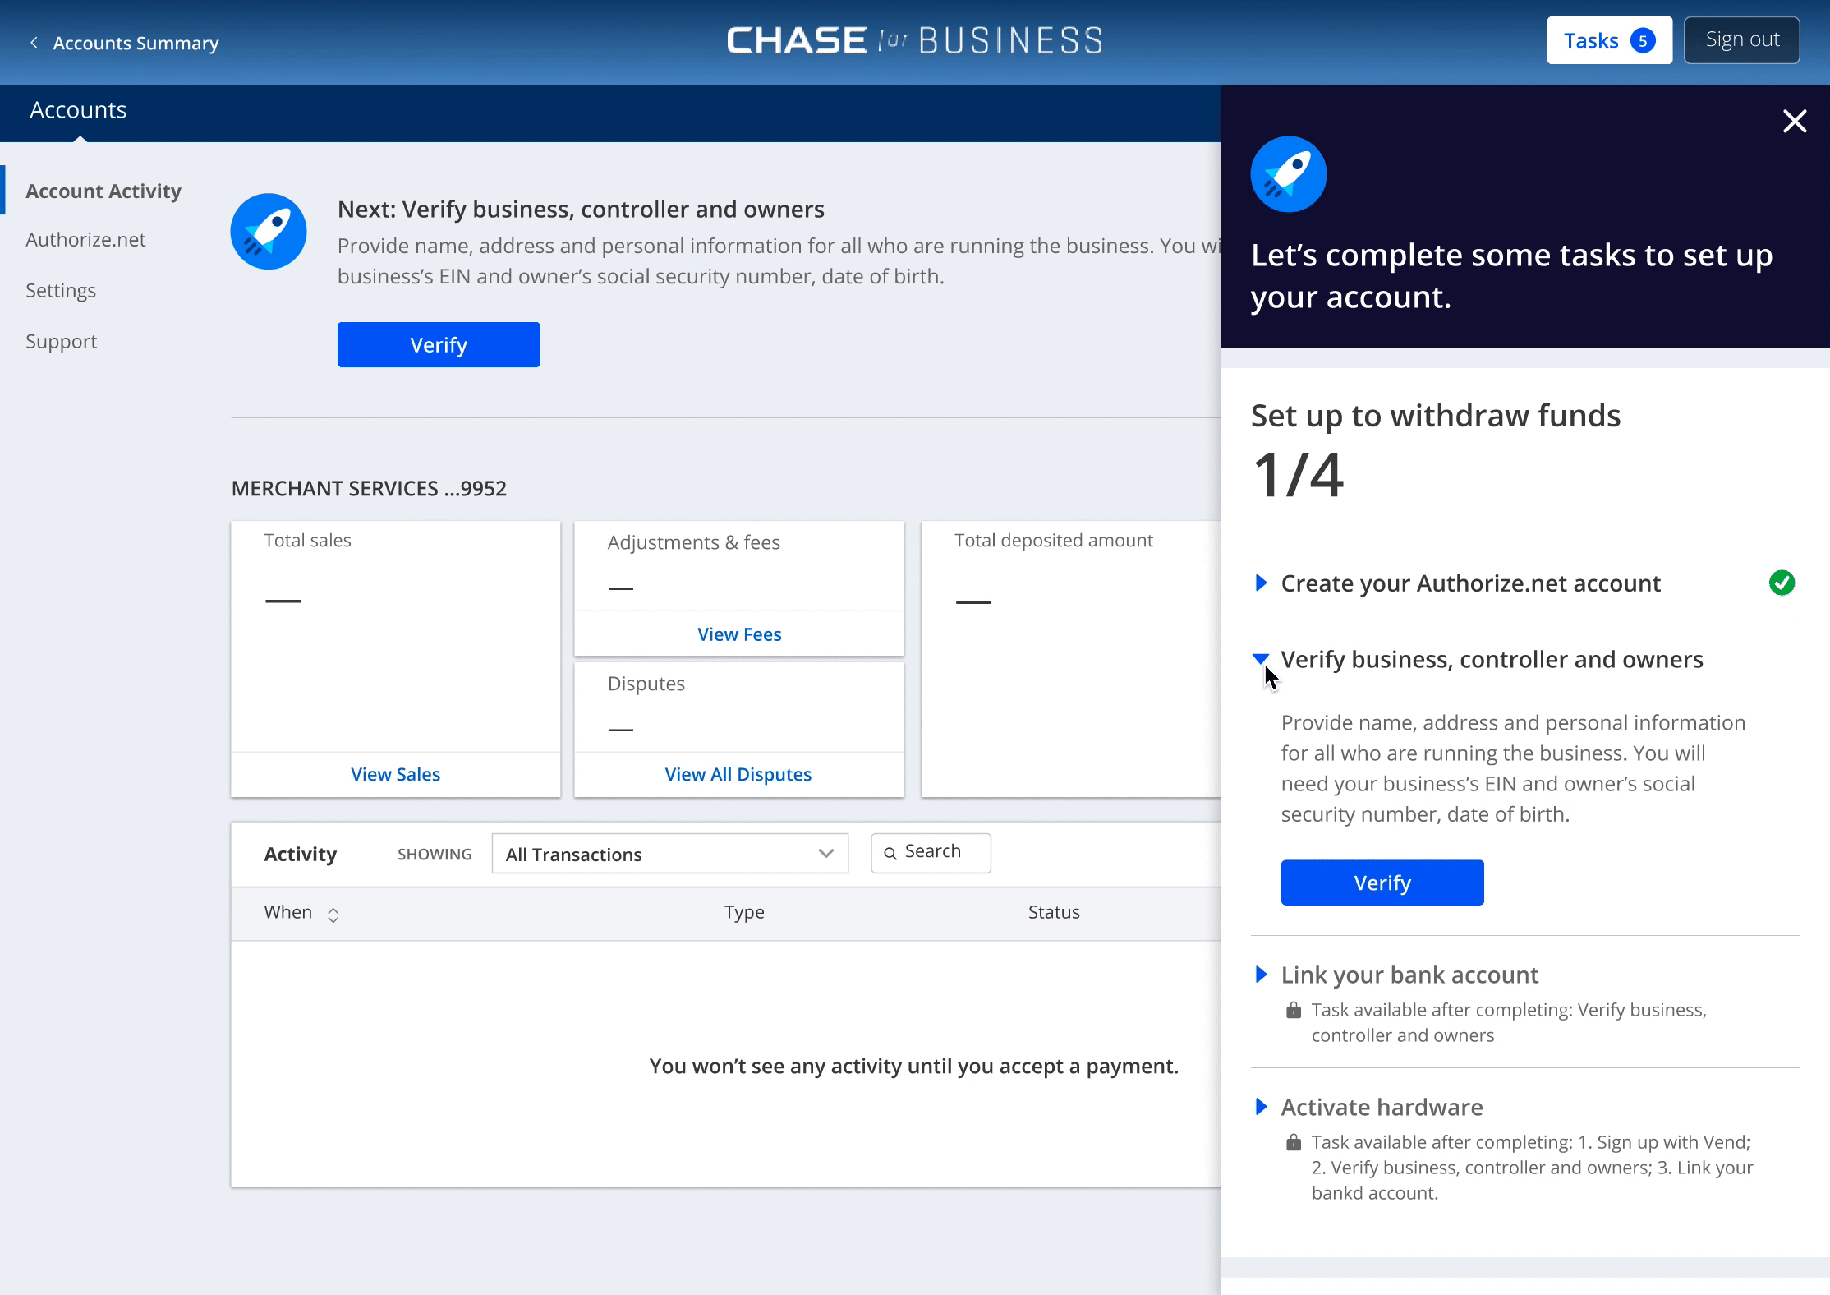Click the green checkmark on Create your Authorize.net account
This screenshot has height=1295, width=1830.
[1782, 583]
